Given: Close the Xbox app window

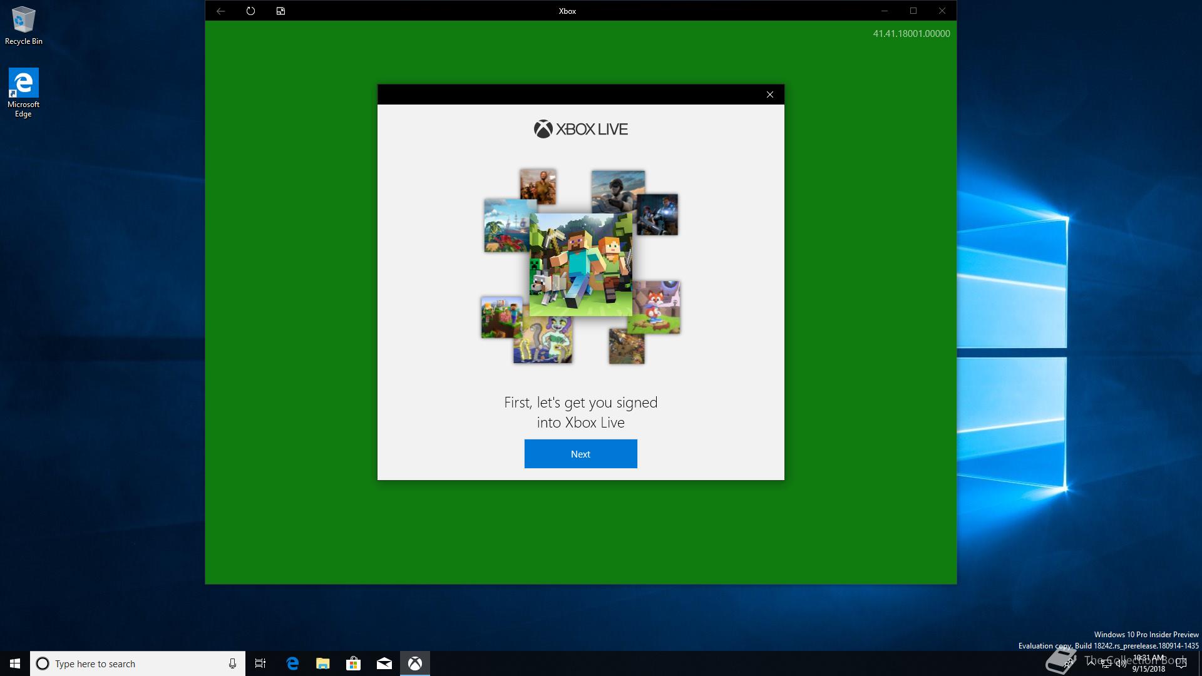Looking at the screenshot, I should point(942,11).
